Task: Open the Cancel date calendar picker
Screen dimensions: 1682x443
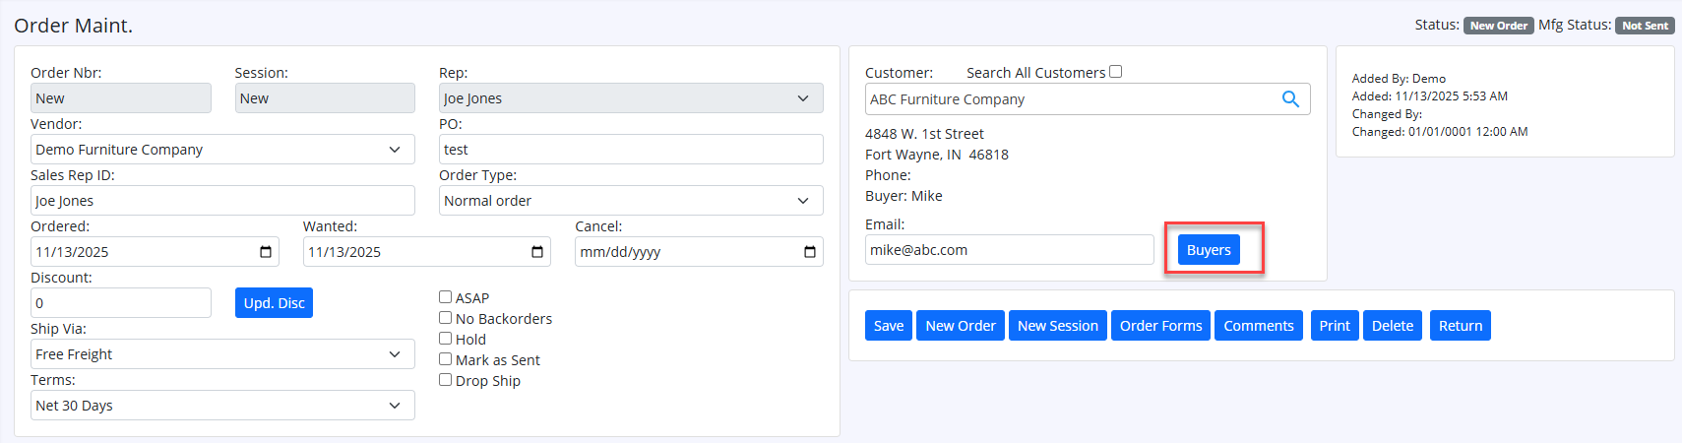Action: pos(809,252)
